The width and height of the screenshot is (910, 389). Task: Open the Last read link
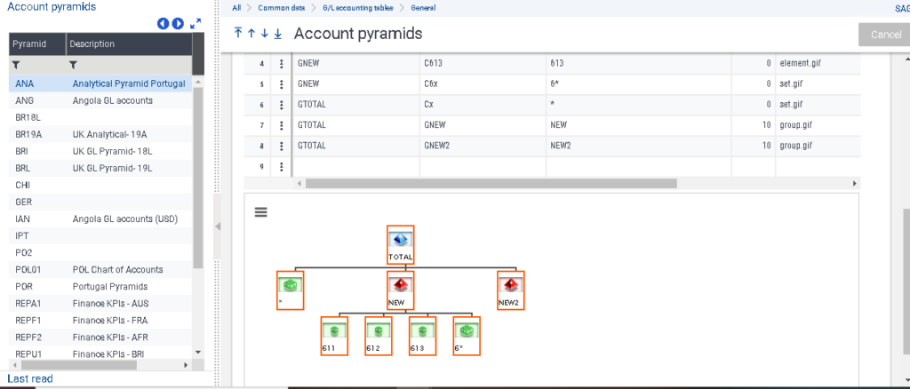pyautogui.click(x=30, y=378)
